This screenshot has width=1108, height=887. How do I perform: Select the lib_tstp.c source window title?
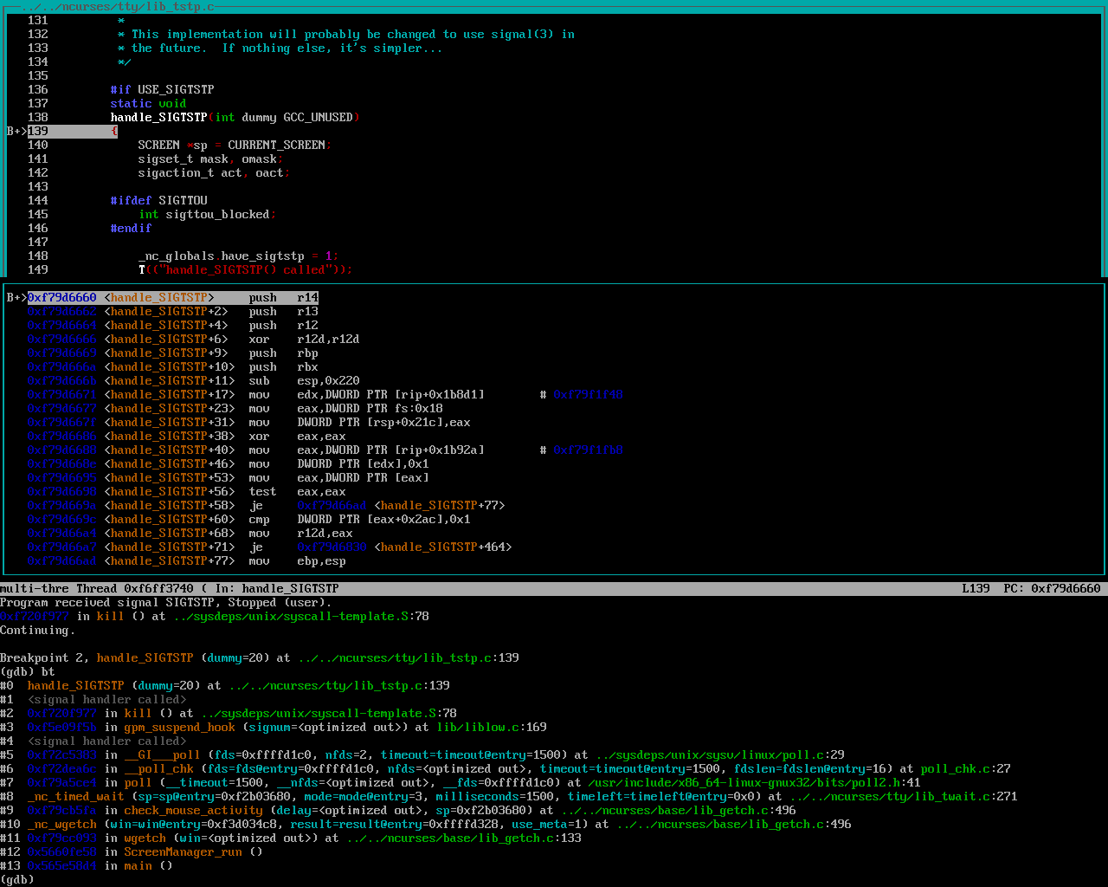tap(118, 6)
